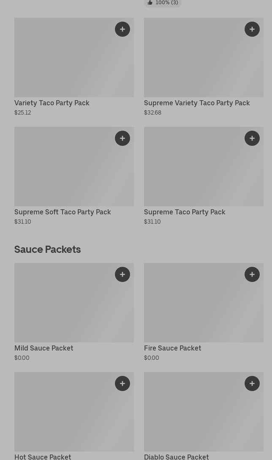Add Hot Sauce Packet to order
This screenshot has height=460, width=272.
(122, 383)
